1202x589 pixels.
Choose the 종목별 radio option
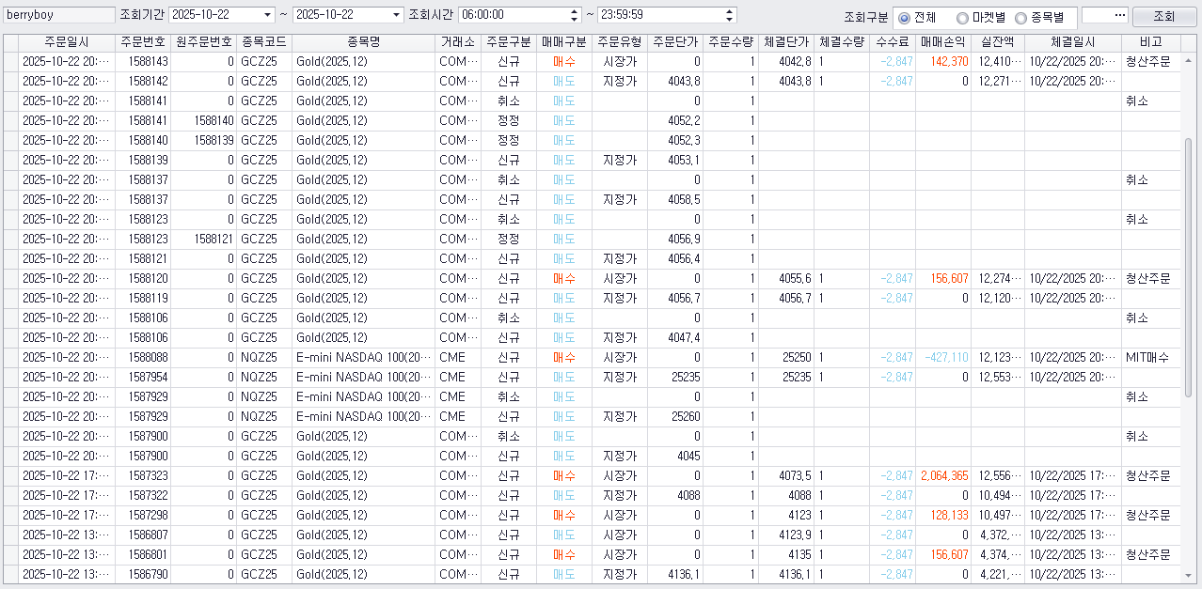tap(1020, 18)
